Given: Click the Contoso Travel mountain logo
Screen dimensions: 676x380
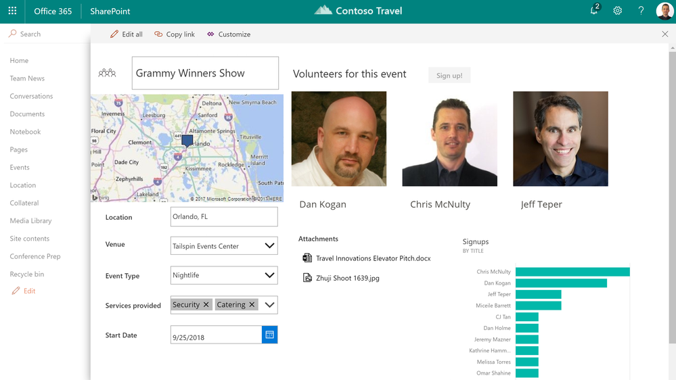Looking at the screenshot, I should pyautogui.click(x=323, y=10).
